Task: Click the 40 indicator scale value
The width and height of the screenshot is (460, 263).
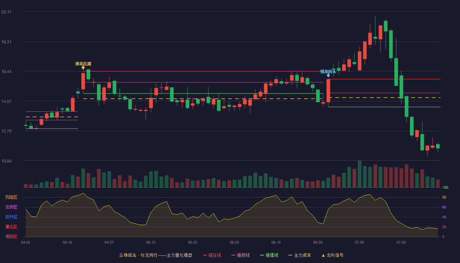Action: (444, 217)
